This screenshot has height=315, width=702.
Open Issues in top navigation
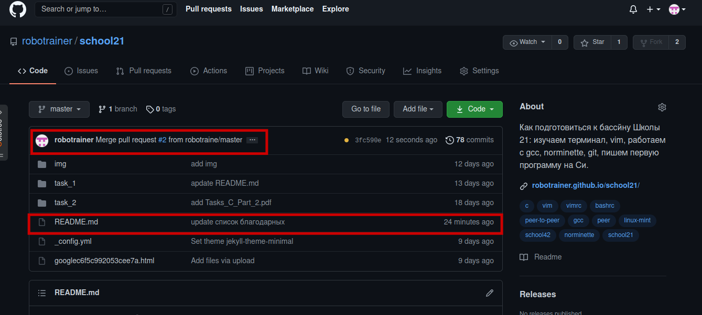(x=252, y=9)
